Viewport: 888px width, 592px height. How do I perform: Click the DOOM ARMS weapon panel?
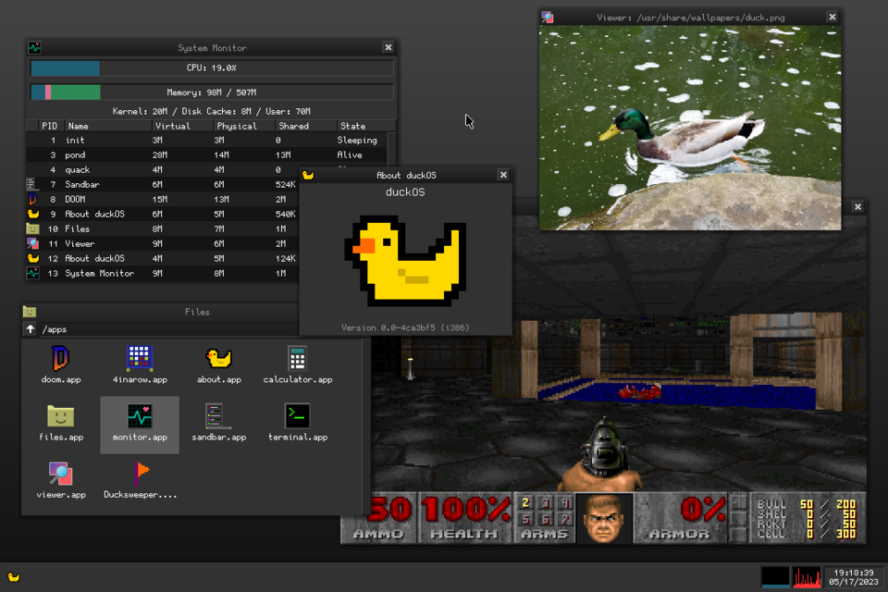[x=544, y=518]
